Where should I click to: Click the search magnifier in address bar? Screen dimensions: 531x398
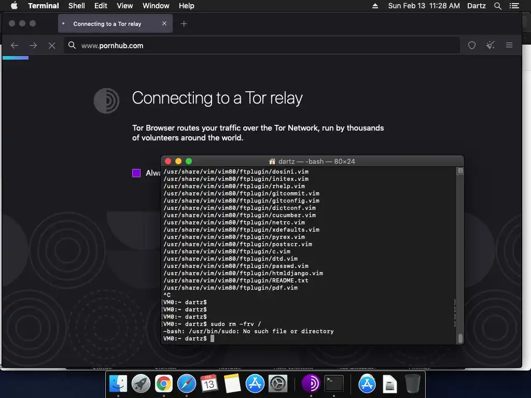72,45
